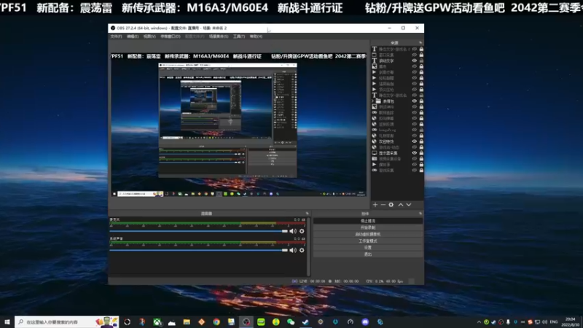Click the 滚动文字 text source icon
The width and height of the screenshot is (583, 328).
[x=375, y=60]
